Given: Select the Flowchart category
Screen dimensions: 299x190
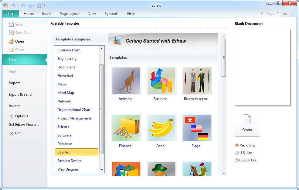Looking at the screenshot, I should [x=65, y=76].
